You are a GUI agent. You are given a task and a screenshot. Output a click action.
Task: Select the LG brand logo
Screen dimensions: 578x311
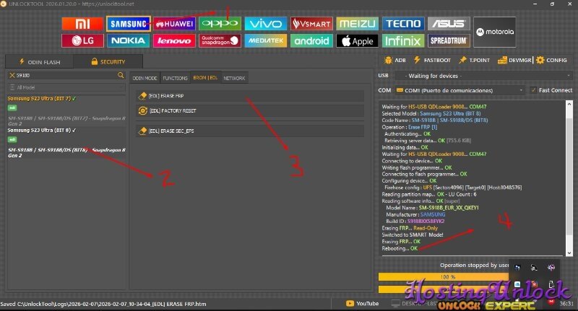82,40
